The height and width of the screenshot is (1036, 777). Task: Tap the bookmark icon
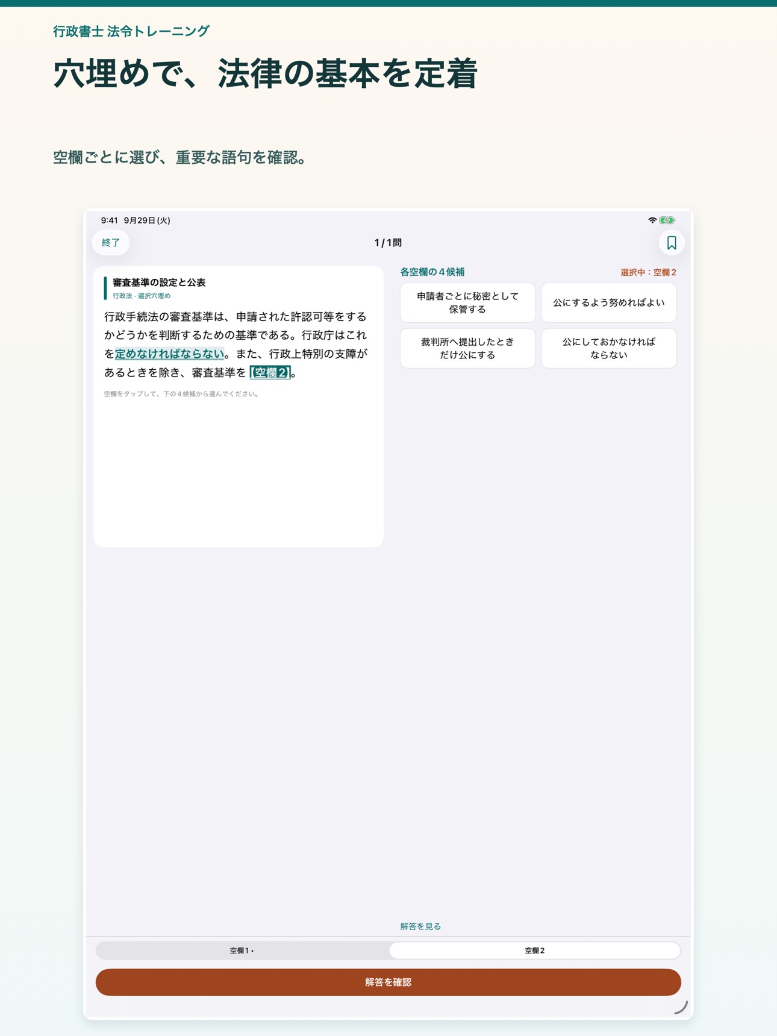(x=672, y=243)
